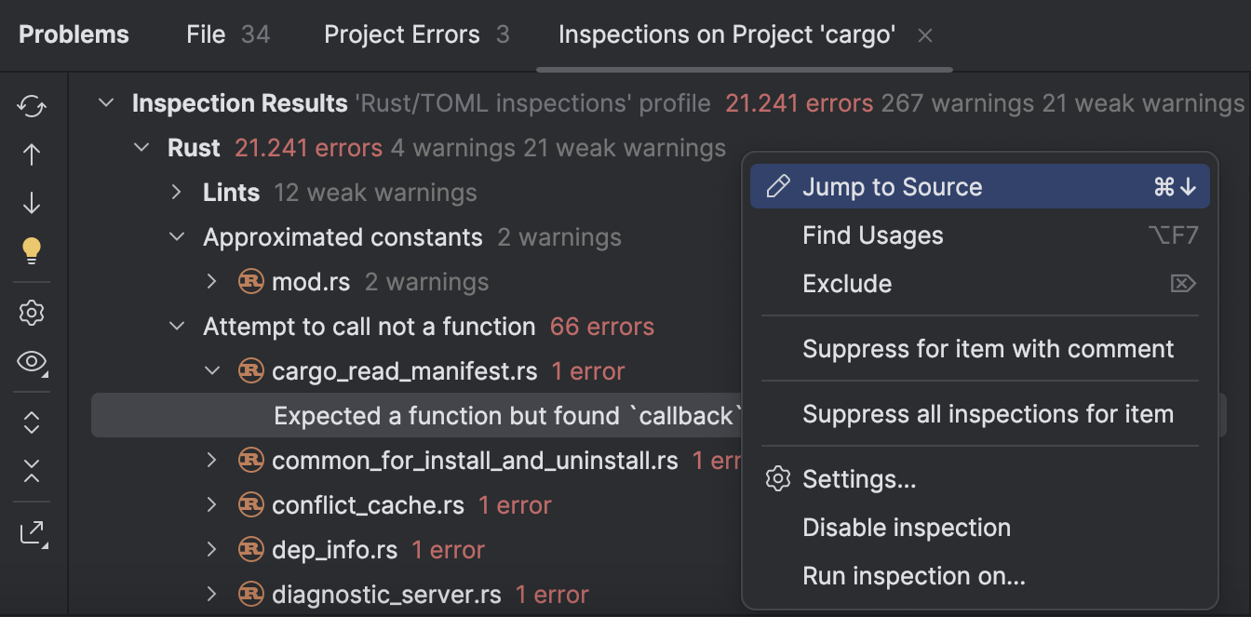The width and height of the screenshot is (1251, 617).
Task: Select the conflict_cache.rs error entry
Action: point(368,504)
